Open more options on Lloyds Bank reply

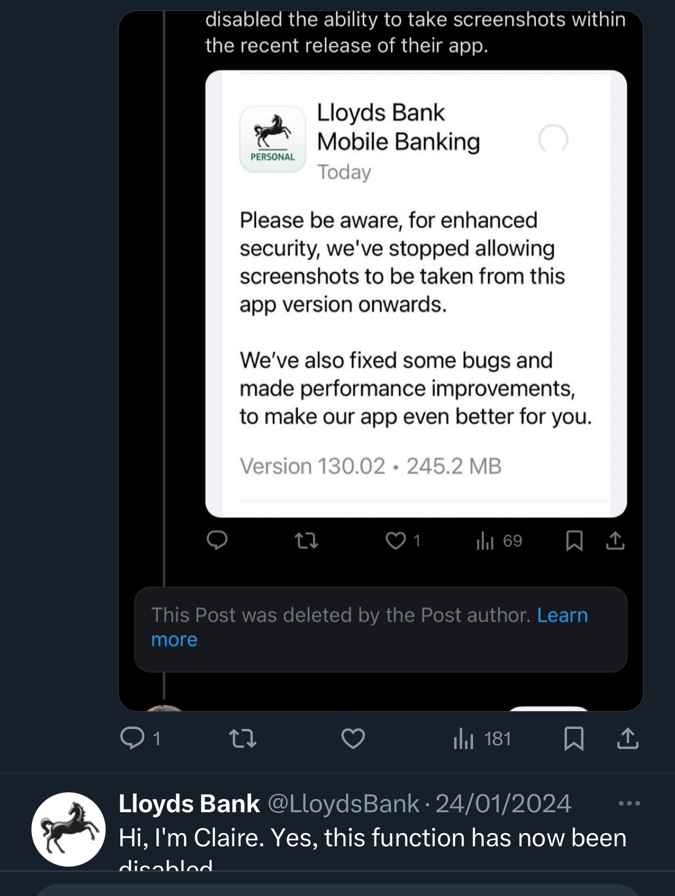pos(629,803)
